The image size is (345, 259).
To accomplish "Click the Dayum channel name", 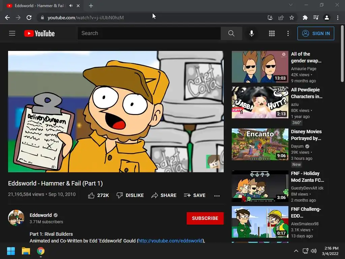I will (x=297, y=146).
